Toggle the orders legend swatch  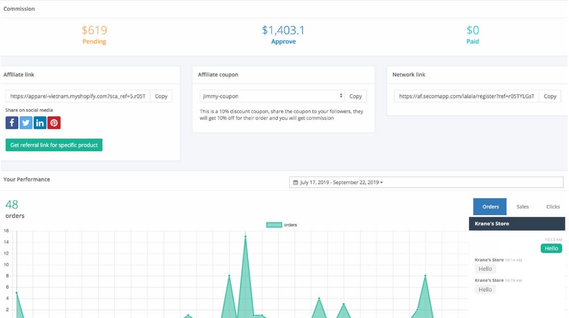274,225
